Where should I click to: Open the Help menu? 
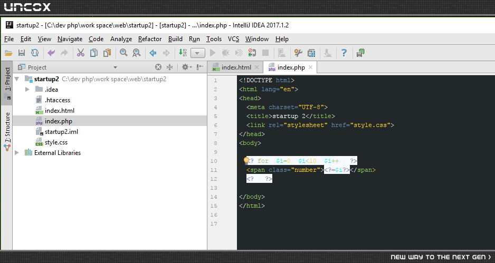[x=282, y=39]
